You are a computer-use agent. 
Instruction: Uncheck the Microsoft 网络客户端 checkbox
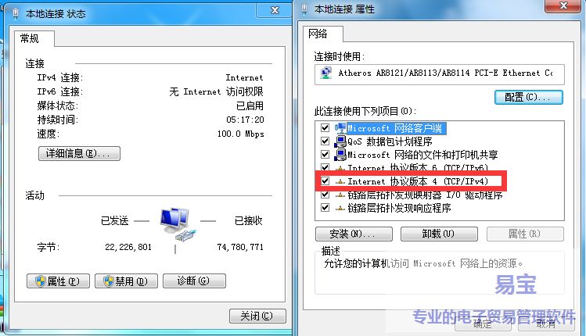(325, 128)
